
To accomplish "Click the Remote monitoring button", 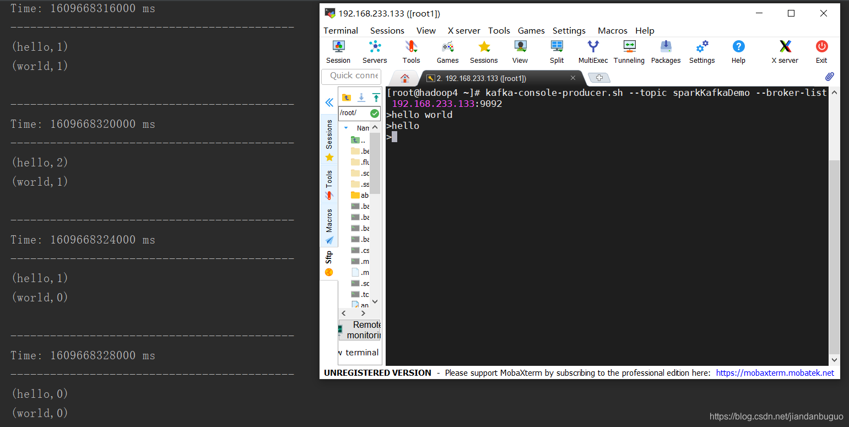I will coord(360,329).
